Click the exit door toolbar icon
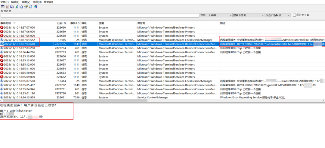This screenshot has width=325, height=148. pyautogui.click(x=35, y=7)
